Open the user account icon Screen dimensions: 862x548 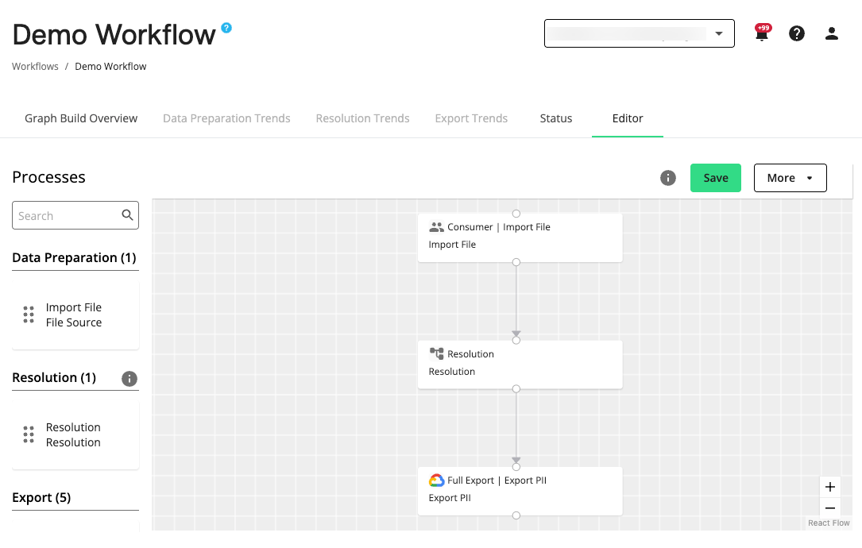[831, 33]
